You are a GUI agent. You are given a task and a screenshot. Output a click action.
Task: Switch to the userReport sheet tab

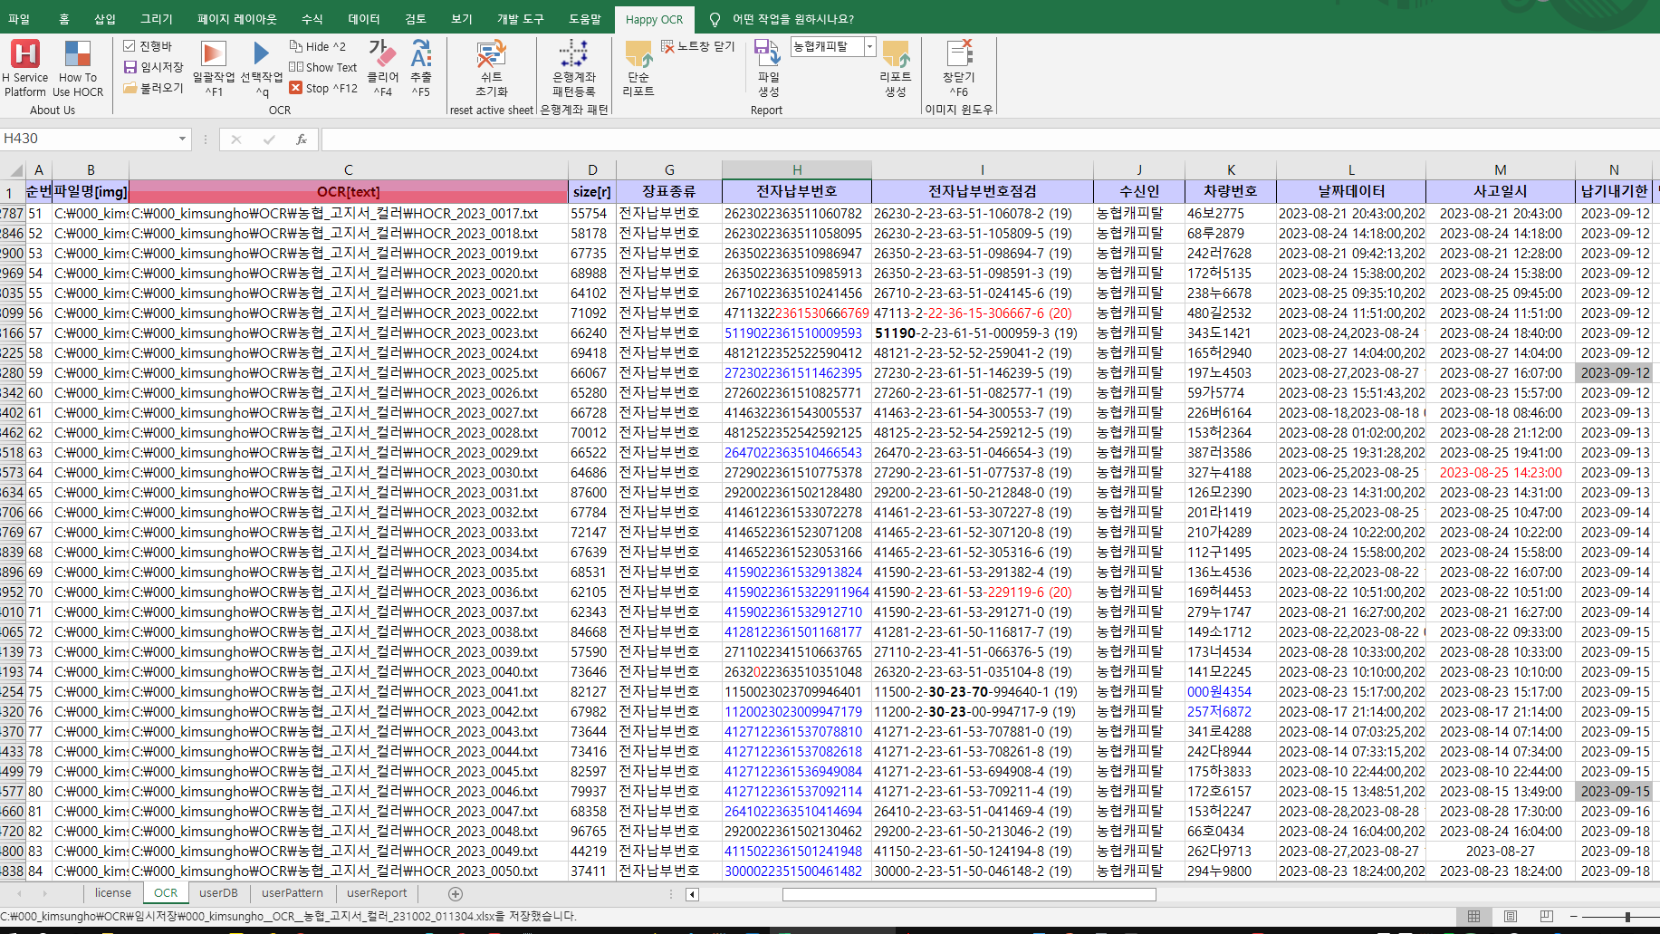[377, 893]
